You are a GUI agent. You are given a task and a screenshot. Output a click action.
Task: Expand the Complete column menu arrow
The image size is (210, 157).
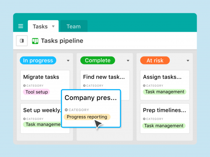tap(128, 61)
